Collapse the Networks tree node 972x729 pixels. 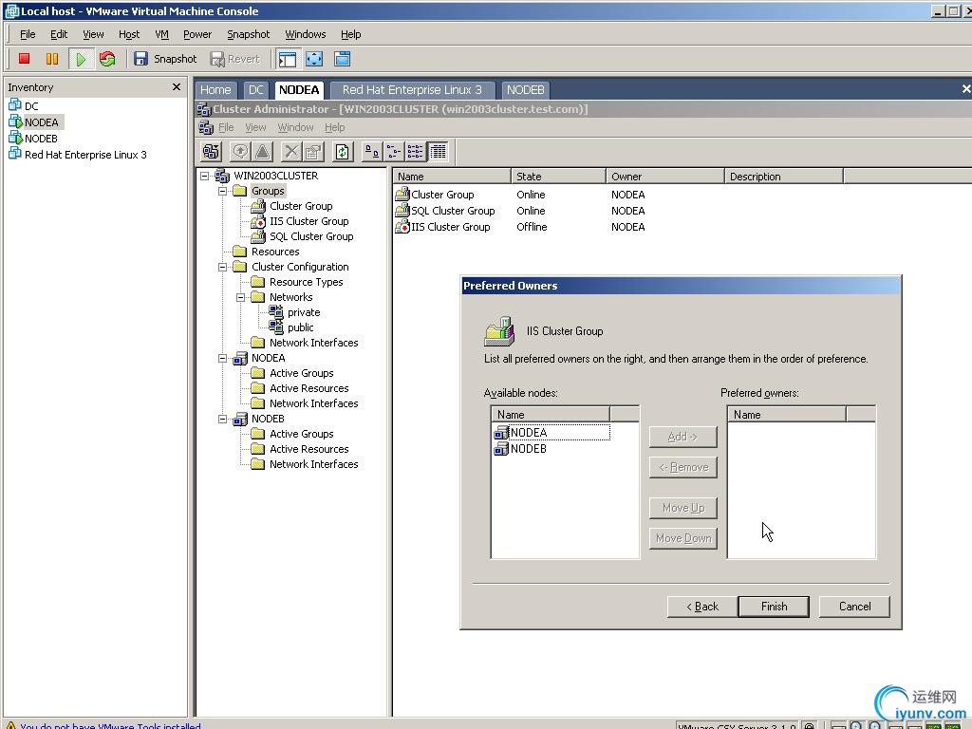tap(241, 297)
